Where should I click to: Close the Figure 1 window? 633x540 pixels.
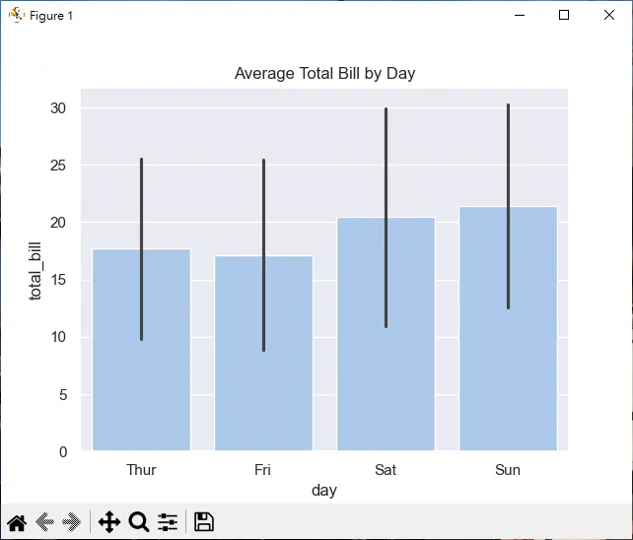[x=609, y=16]
